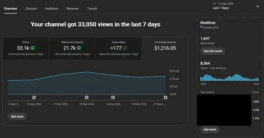The height and width of the screenshot is (138, 264).
Task: Click the Top content label
Action: tap(207, 92)
